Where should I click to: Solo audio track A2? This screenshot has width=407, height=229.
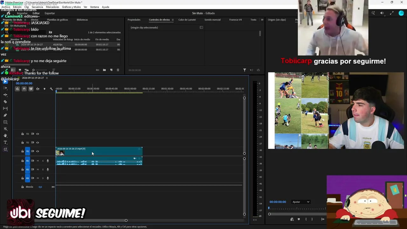coord(43,170)
